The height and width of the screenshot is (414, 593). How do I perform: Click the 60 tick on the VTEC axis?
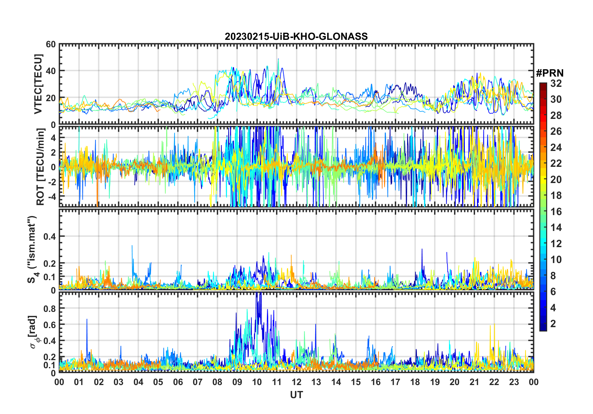point(51,45)
